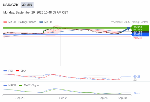Click the MACD legend label
This screenshot has width=150, height=102.
(12, 85)
